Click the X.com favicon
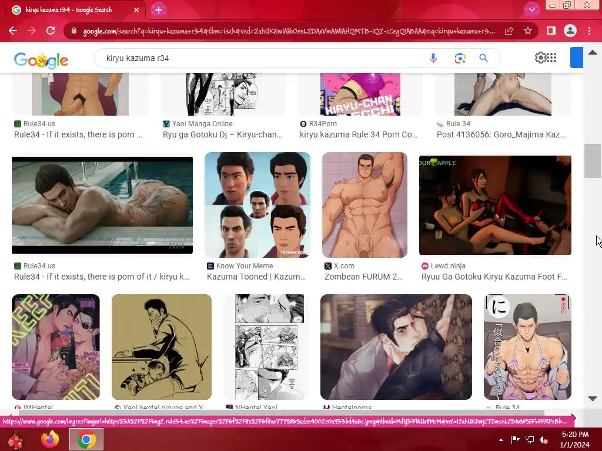The width and height of the screenshot is (602, 451). tap(328, 266)
